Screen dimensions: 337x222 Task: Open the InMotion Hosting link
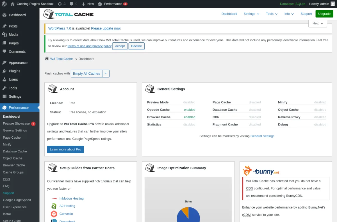[x=72, y=198]
